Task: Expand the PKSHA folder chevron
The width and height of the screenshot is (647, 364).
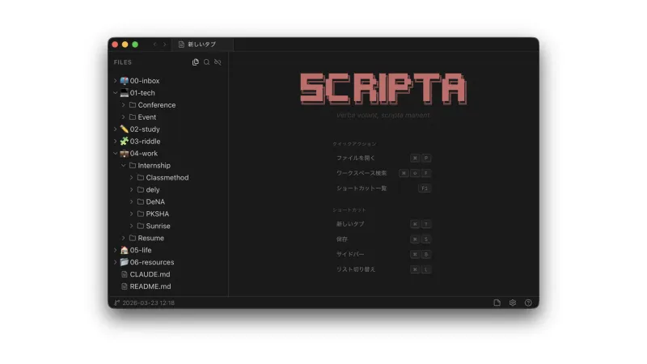Action: 131,214
